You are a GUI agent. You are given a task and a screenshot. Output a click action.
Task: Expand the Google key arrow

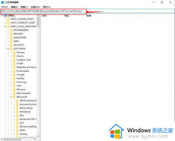11,75
